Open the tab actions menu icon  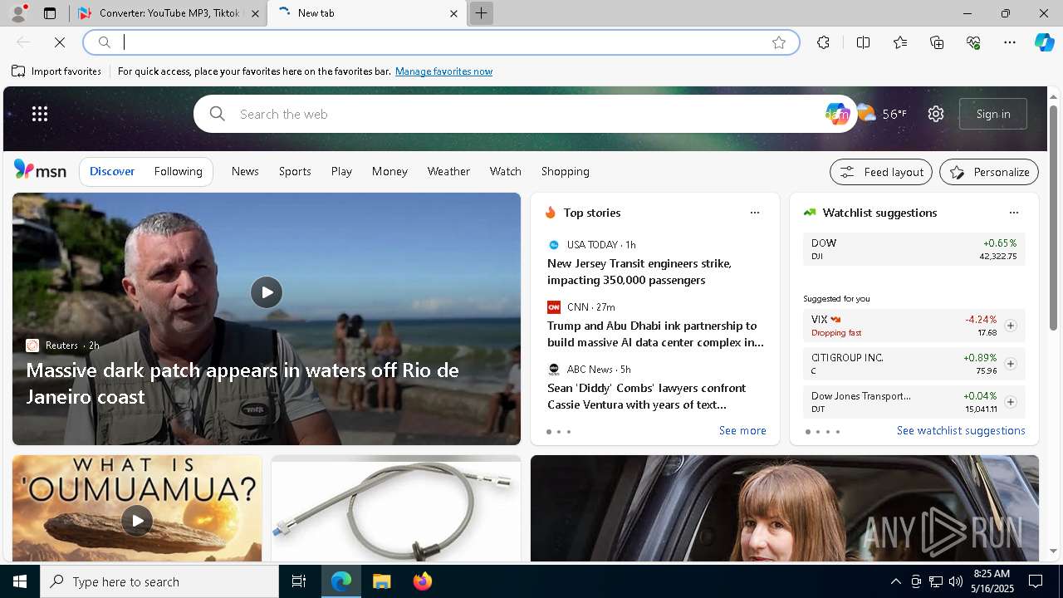50,13
